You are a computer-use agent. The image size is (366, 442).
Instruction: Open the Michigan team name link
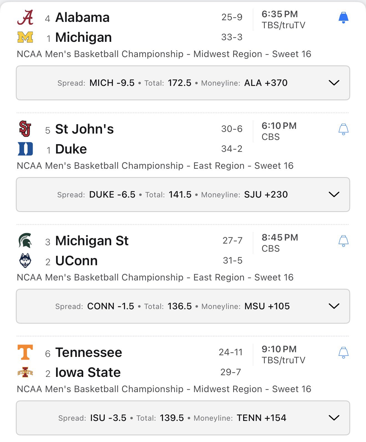click(83, 37)
